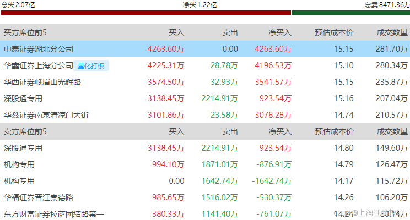410x220 pixels.
Task: Click the 总买 2.07亿 summary label
Action: pyautogui.click(x=18, y=5)
